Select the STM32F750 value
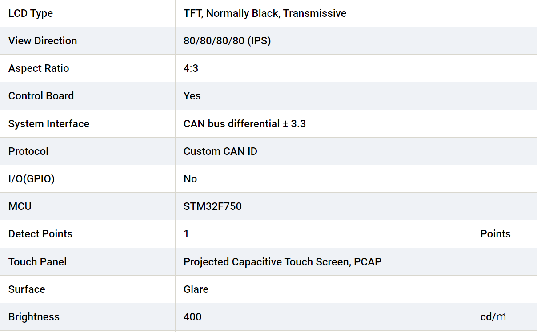 pyautogui.click(x=212, y=206)
